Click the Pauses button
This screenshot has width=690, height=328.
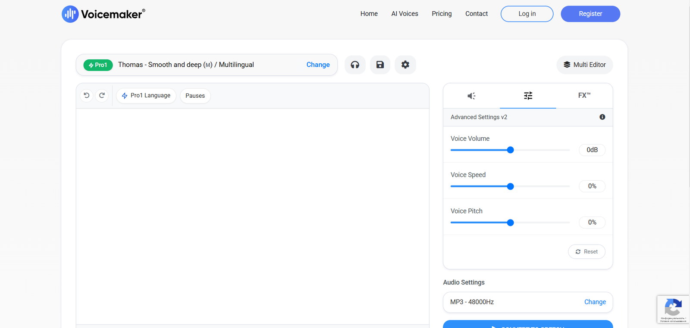pos(195,96)
